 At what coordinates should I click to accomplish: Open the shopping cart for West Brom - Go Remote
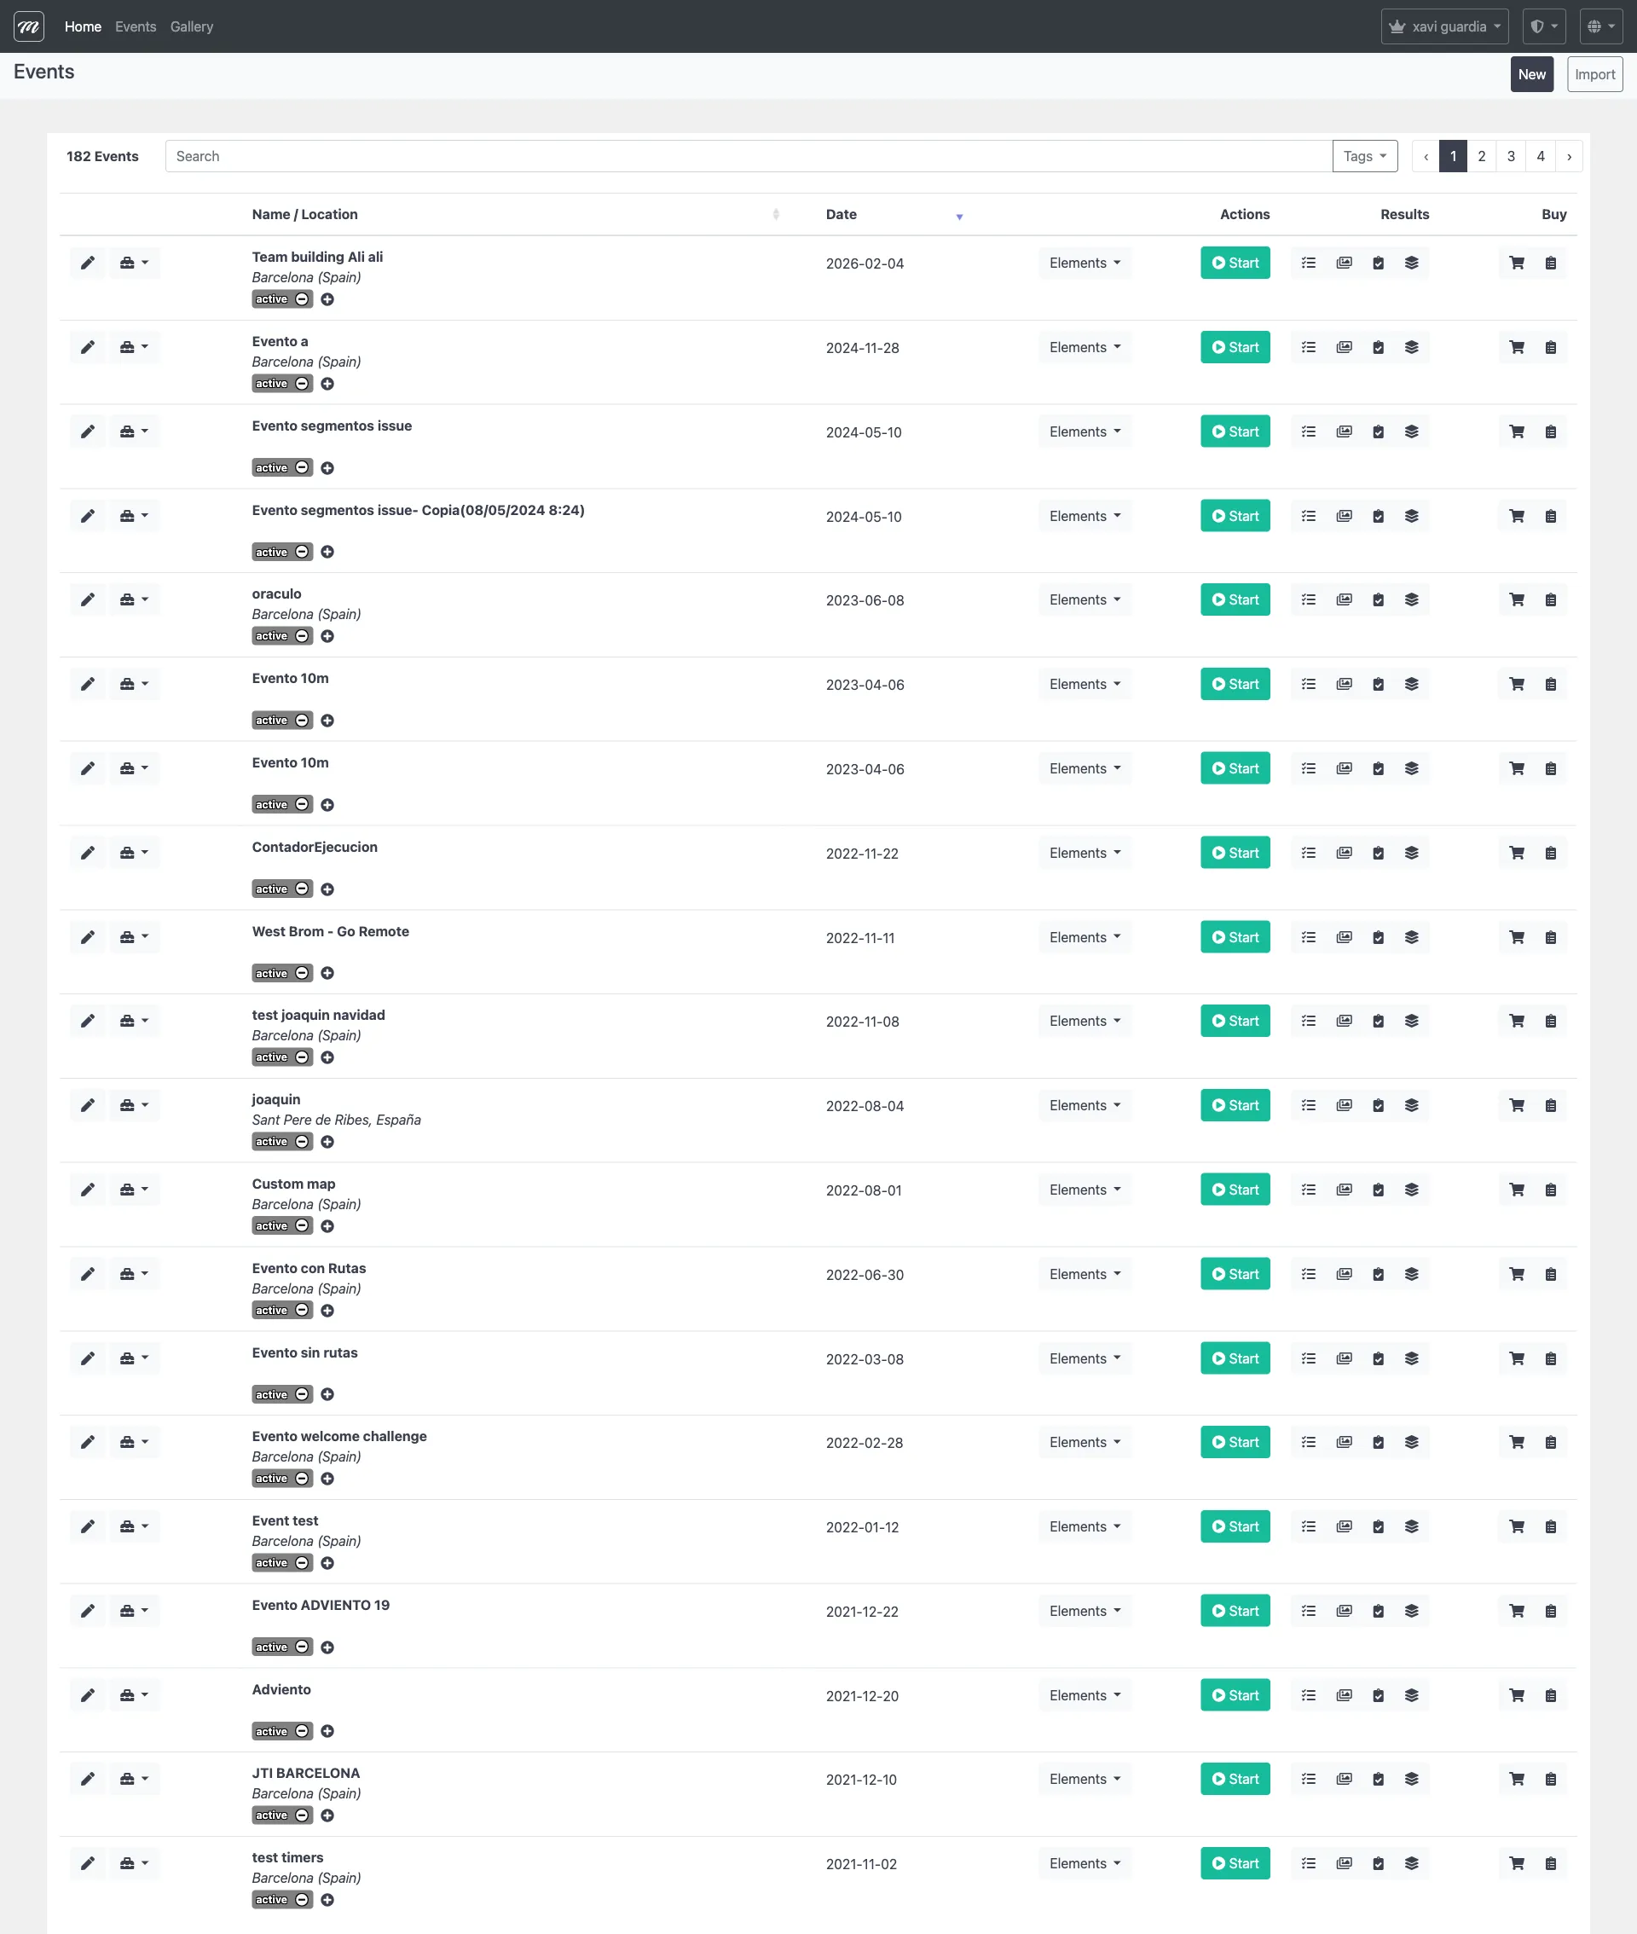pyautogui.click(x=1517, y=936)
